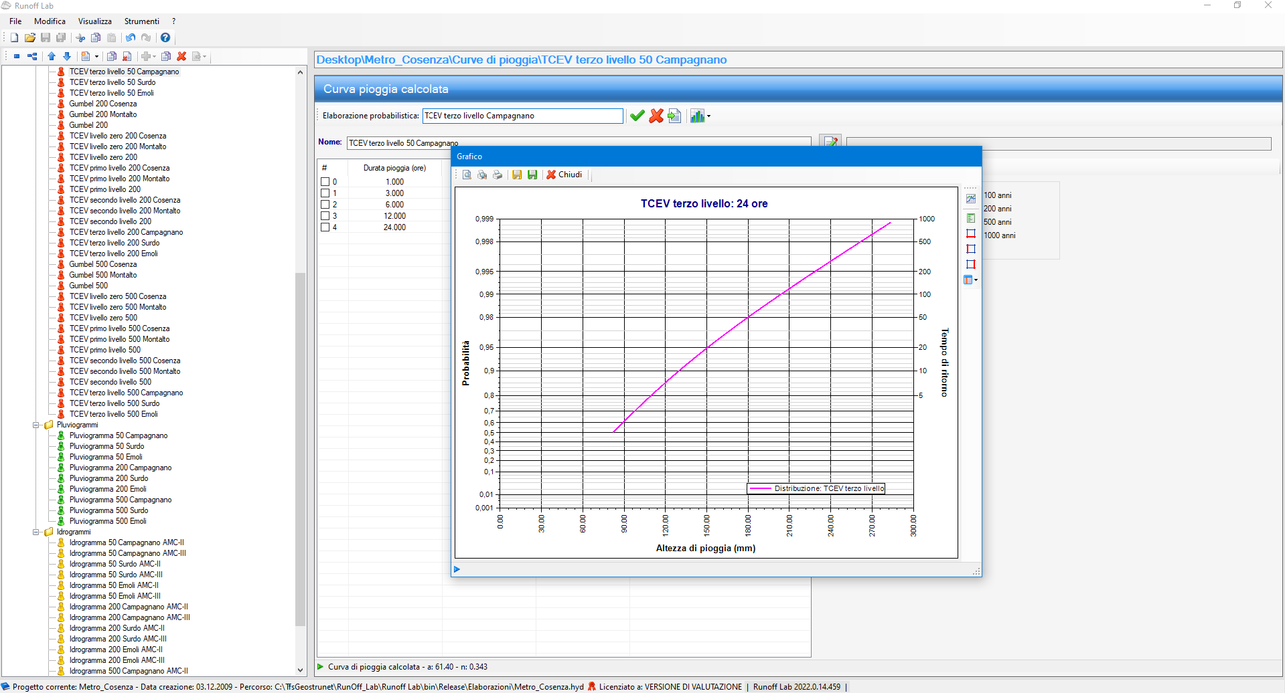Click the Elaborazione probabilistica text field
Screen dimensions: 1285x693
click(522, 116)
